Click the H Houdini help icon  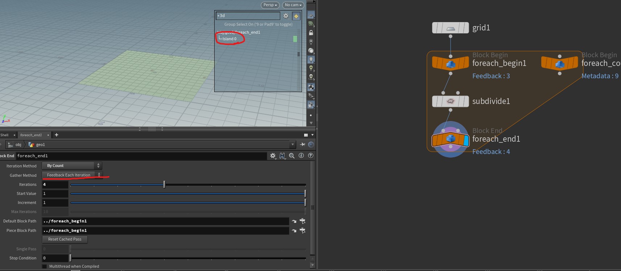tap(282, 156)
